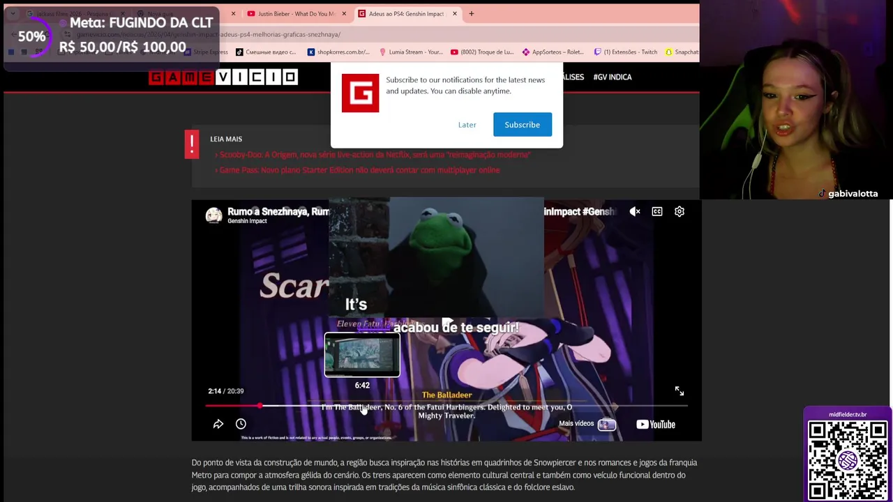Toggle closed captions on the video
The image size is (893, 502).
click(657, 211)
